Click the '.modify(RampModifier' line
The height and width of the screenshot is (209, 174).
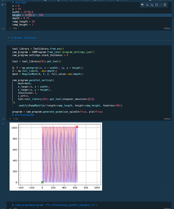[x=70, y=105]
